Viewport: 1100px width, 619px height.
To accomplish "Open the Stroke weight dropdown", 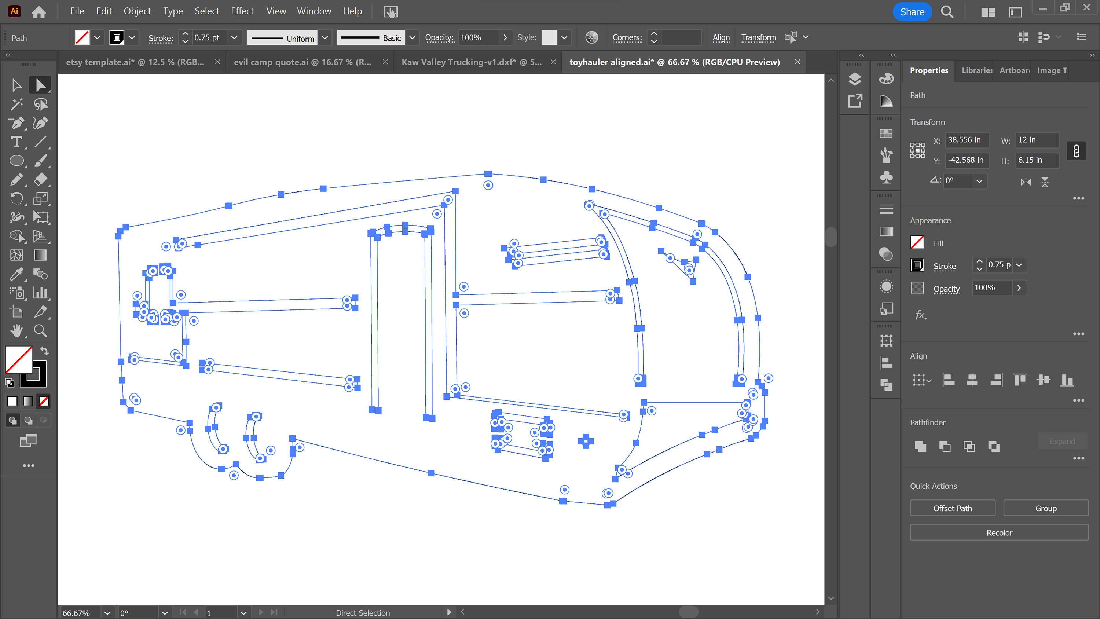I will [235, 37].
